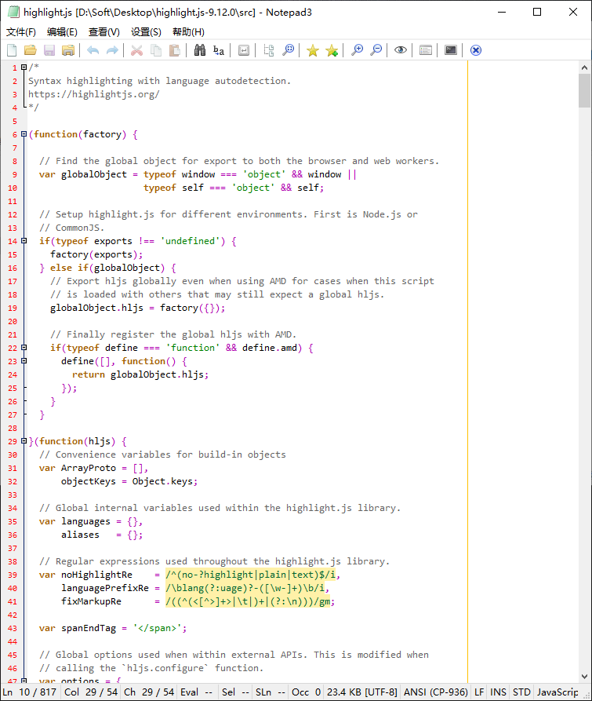Click line number 29 in margin
Image resolution: width=592 pixels, height=701 pixels.
pos(13,442)
